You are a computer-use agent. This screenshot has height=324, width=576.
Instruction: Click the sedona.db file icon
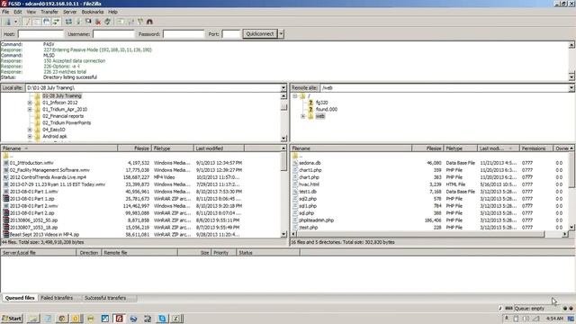[x=295, y=163]
